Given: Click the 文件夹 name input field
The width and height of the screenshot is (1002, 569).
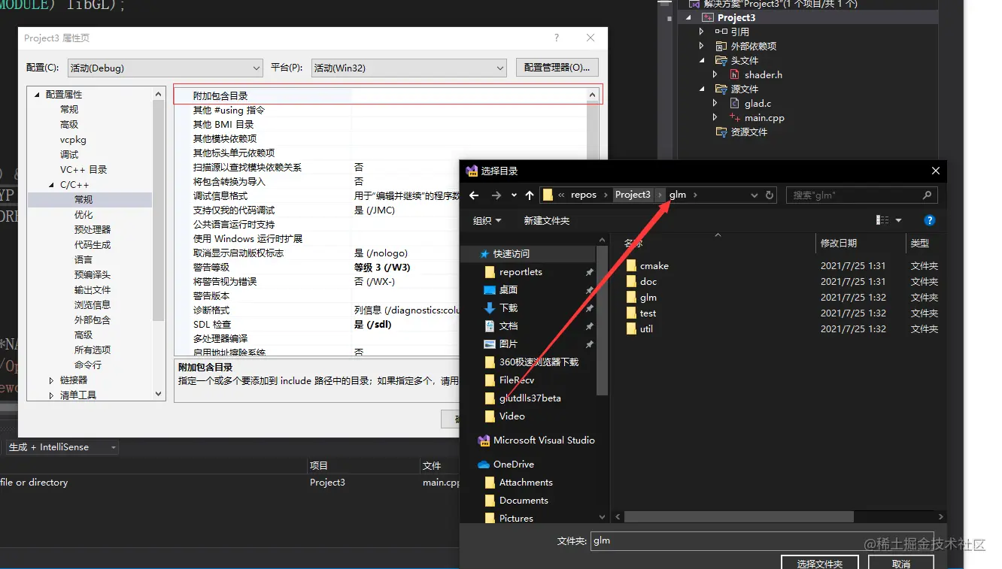Looking at the screenshot, I should point(764,540).
